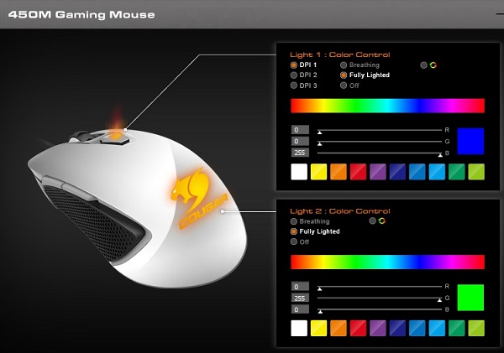Click the Light 1 green slider track

pyautogui.click(x=380, y=142)
